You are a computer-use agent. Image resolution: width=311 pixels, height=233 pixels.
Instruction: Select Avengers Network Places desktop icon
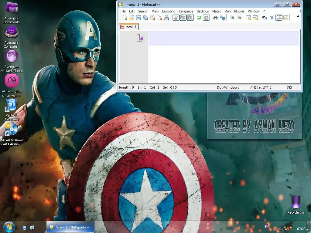point(12,61)
